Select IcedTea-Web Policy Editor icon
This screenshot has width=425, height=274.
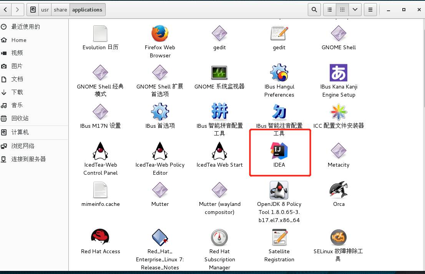click(x=160, y=151)
